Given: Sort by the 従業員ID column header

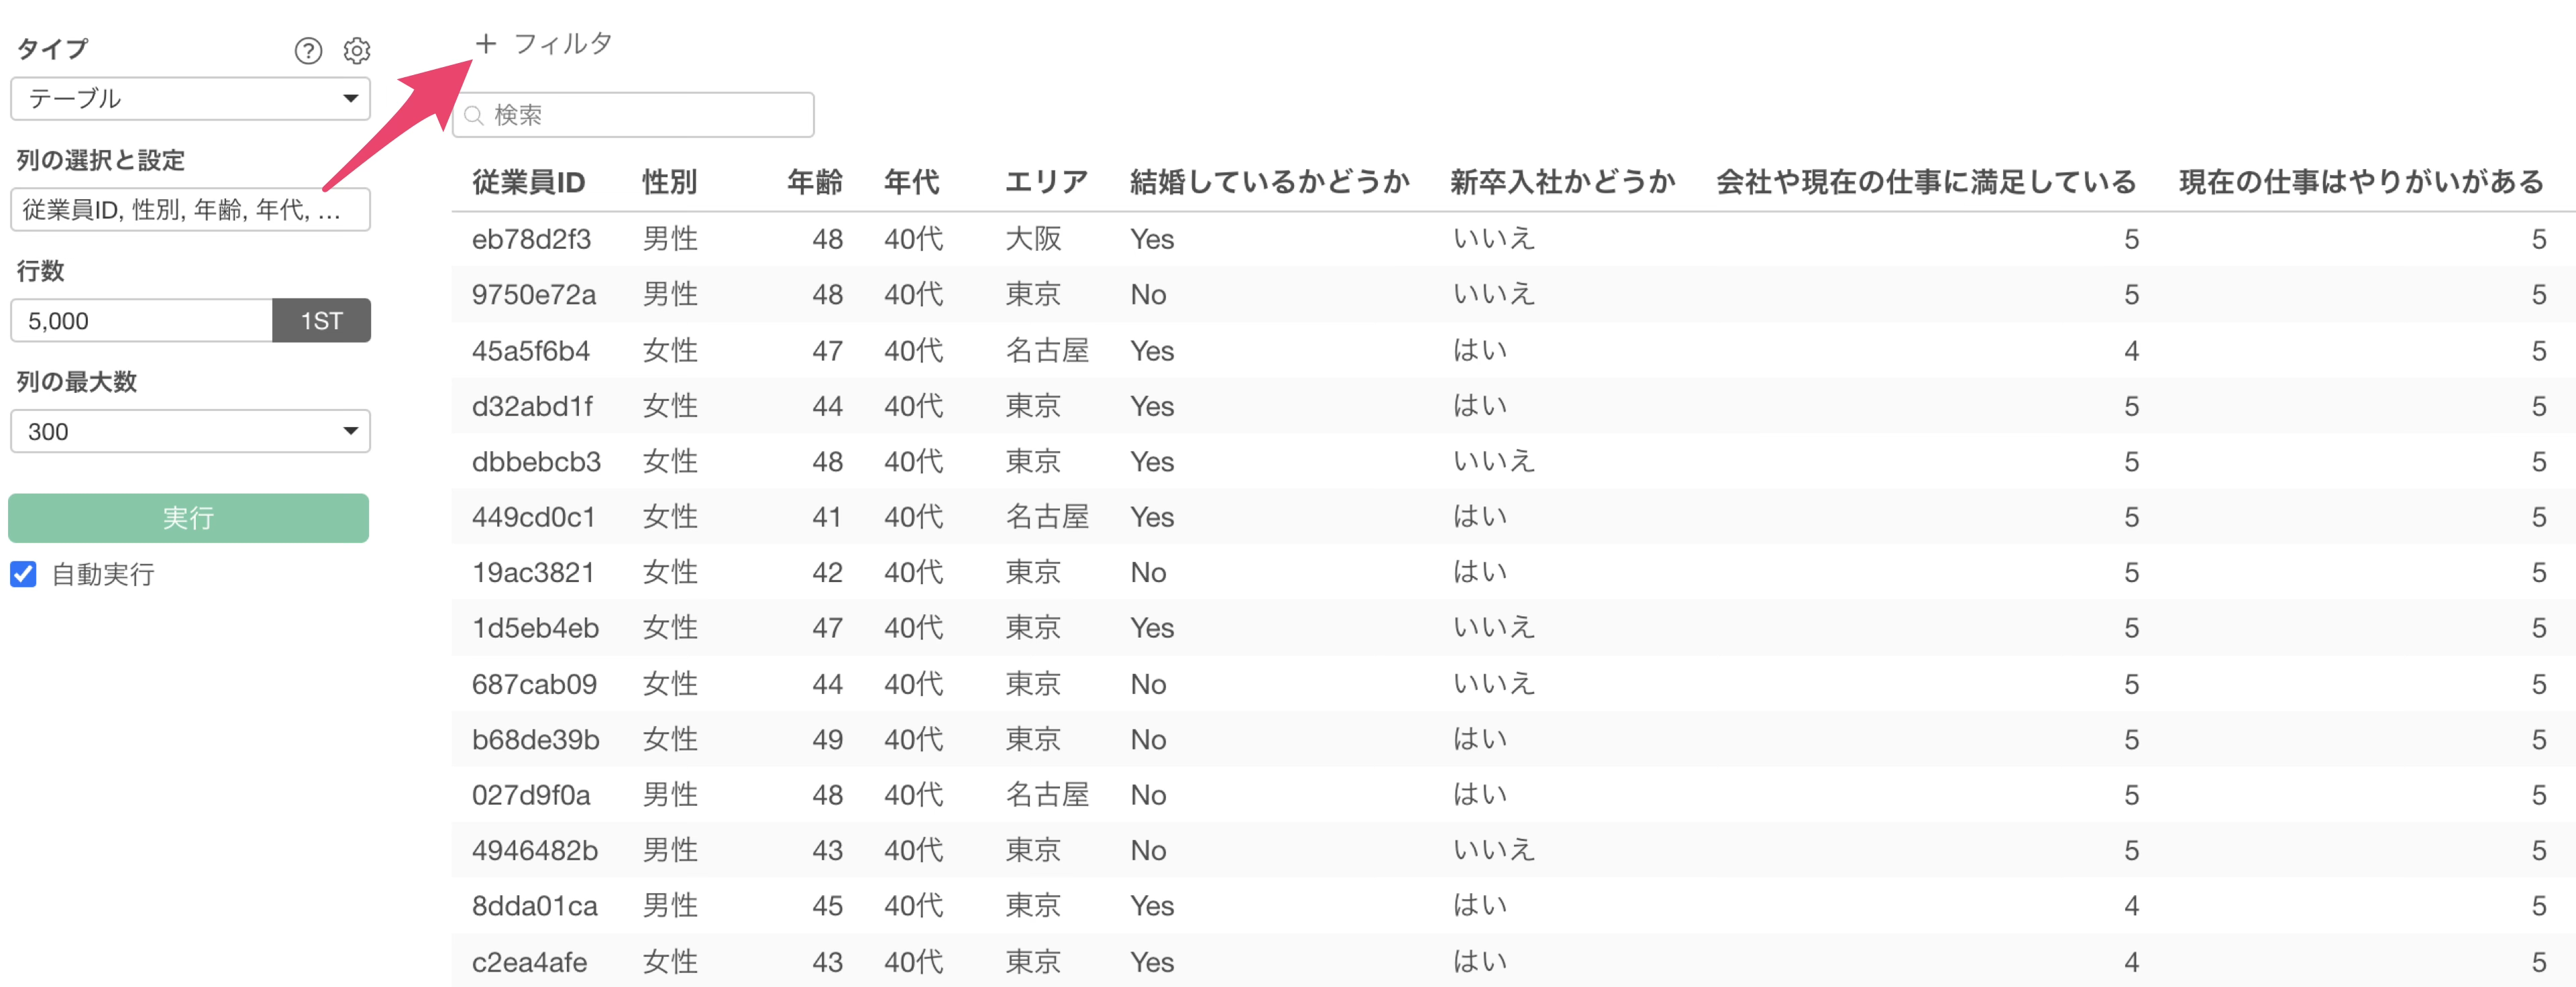Looking at the screenshot, I should pos(528,182).
